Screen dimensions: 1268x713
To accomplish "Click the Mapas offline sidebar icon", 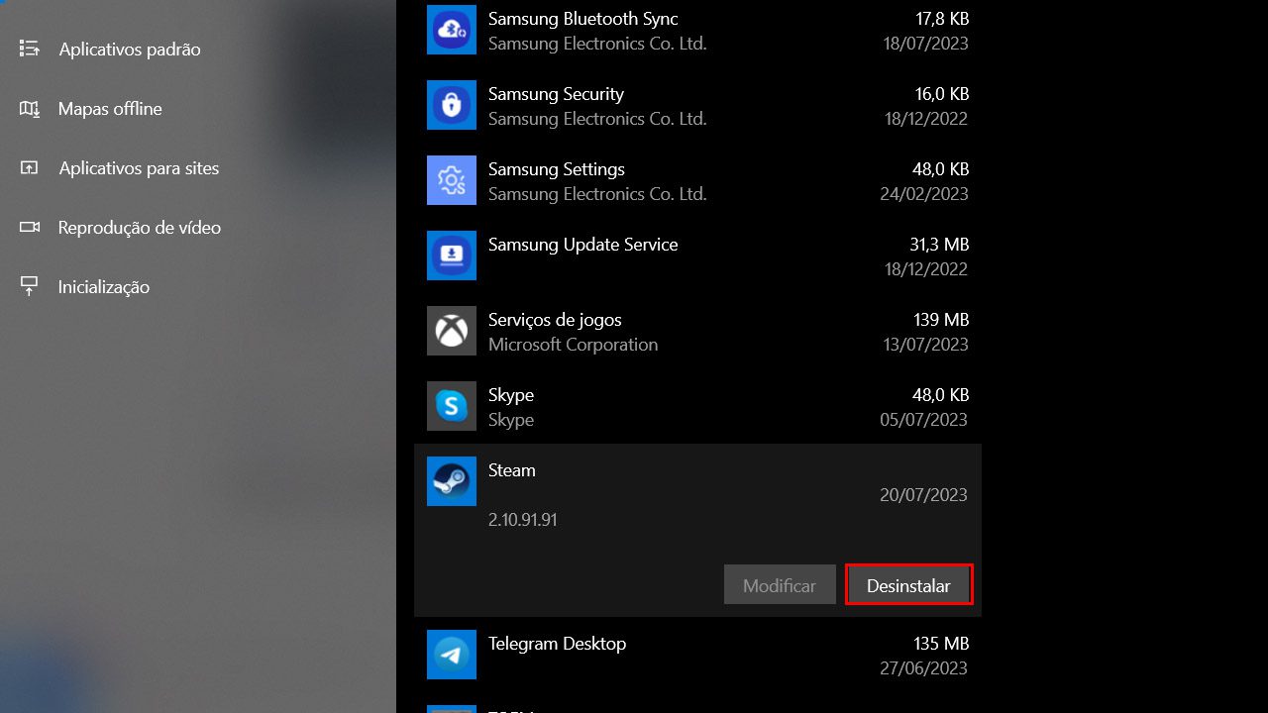I will pos(30,108).
